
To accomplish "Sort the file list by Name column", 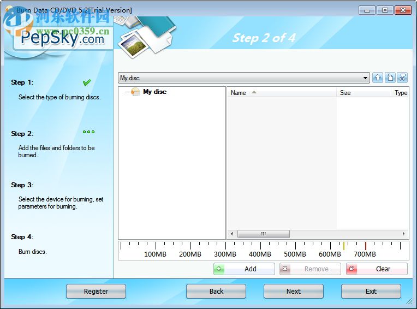I will [x=282, y=93].
